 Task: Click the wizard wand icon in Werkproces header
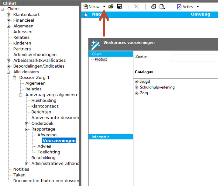95,44
